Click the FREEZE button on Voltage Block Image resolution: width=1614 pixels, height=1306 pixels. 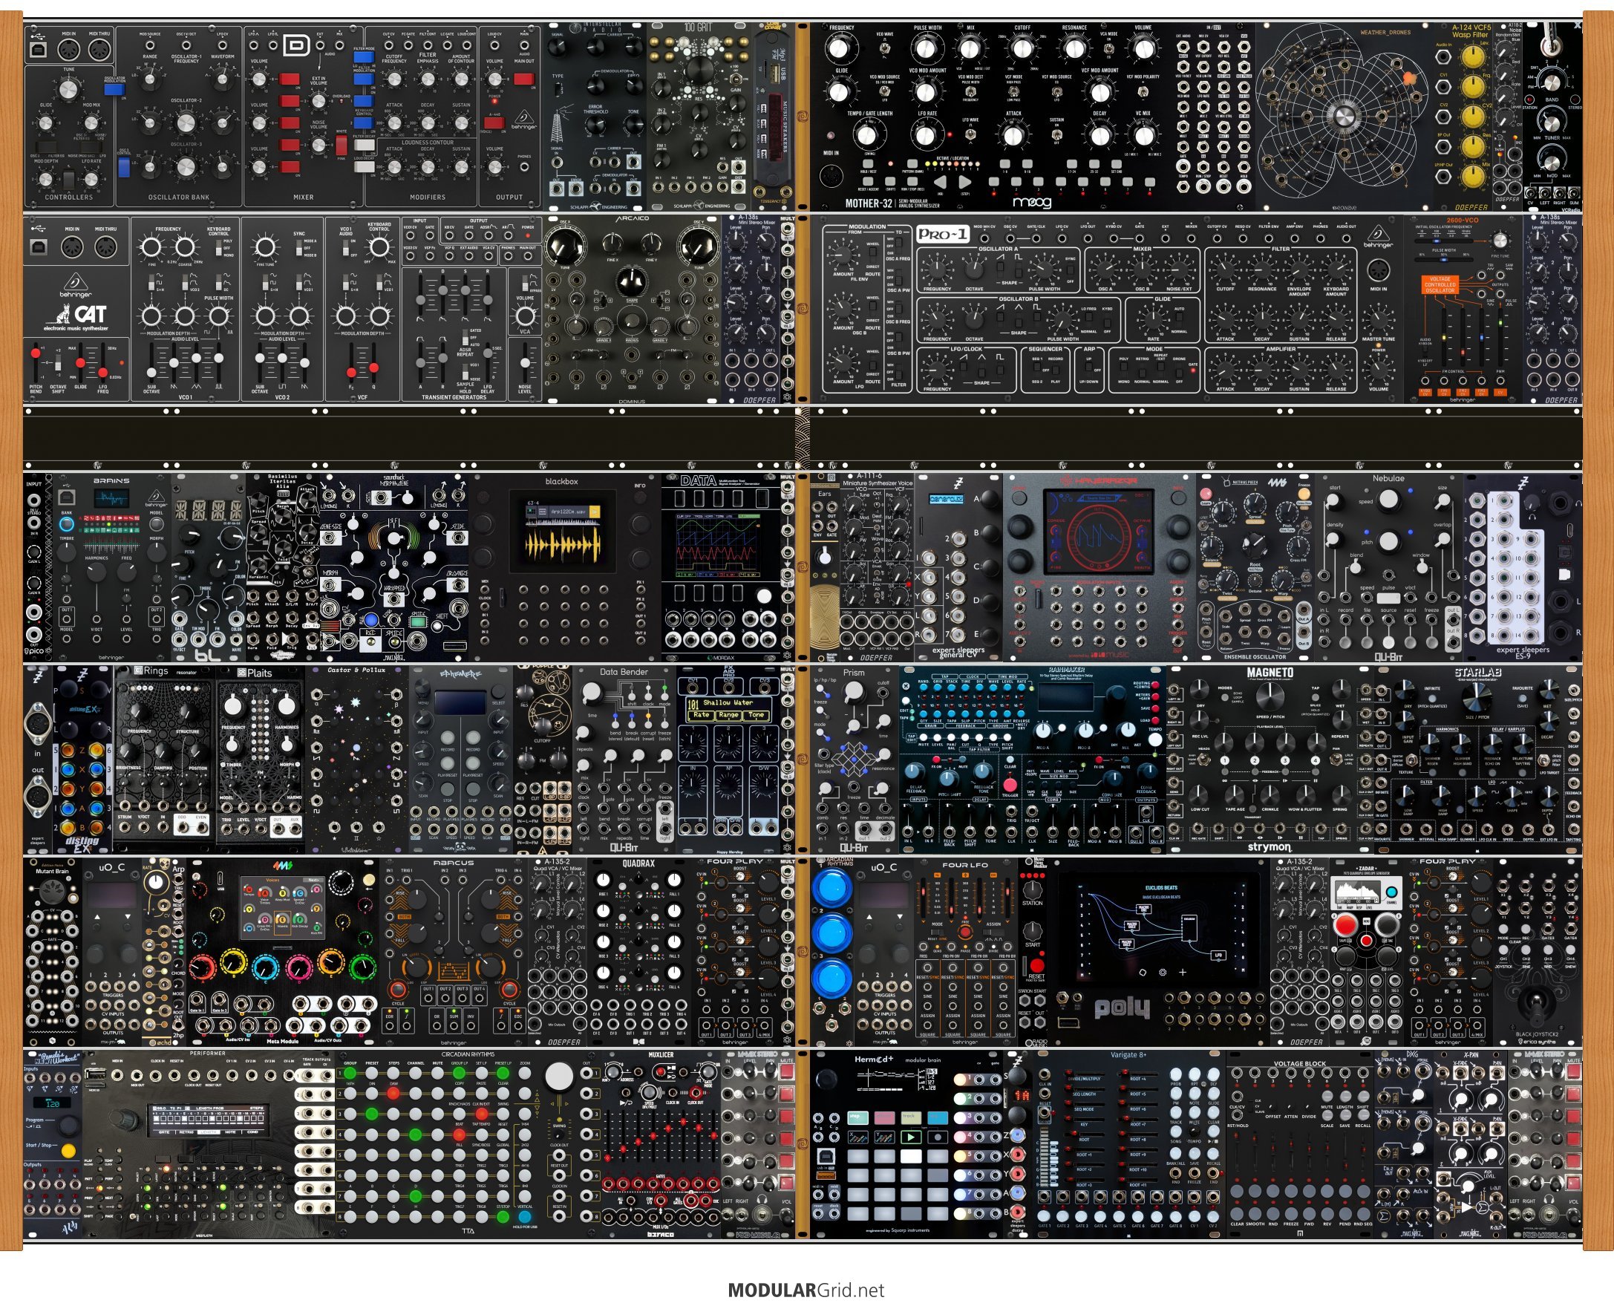[x=1290, y=1213]
